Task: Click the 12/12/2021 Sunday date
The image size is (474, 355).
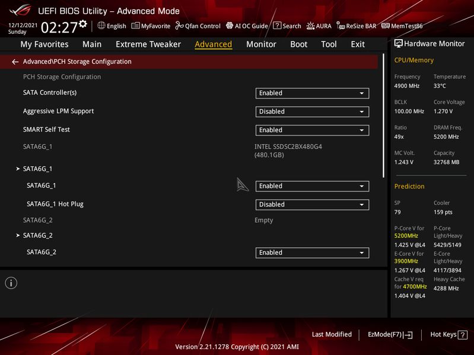Action: pyautogui.click(x=23, y=28)
